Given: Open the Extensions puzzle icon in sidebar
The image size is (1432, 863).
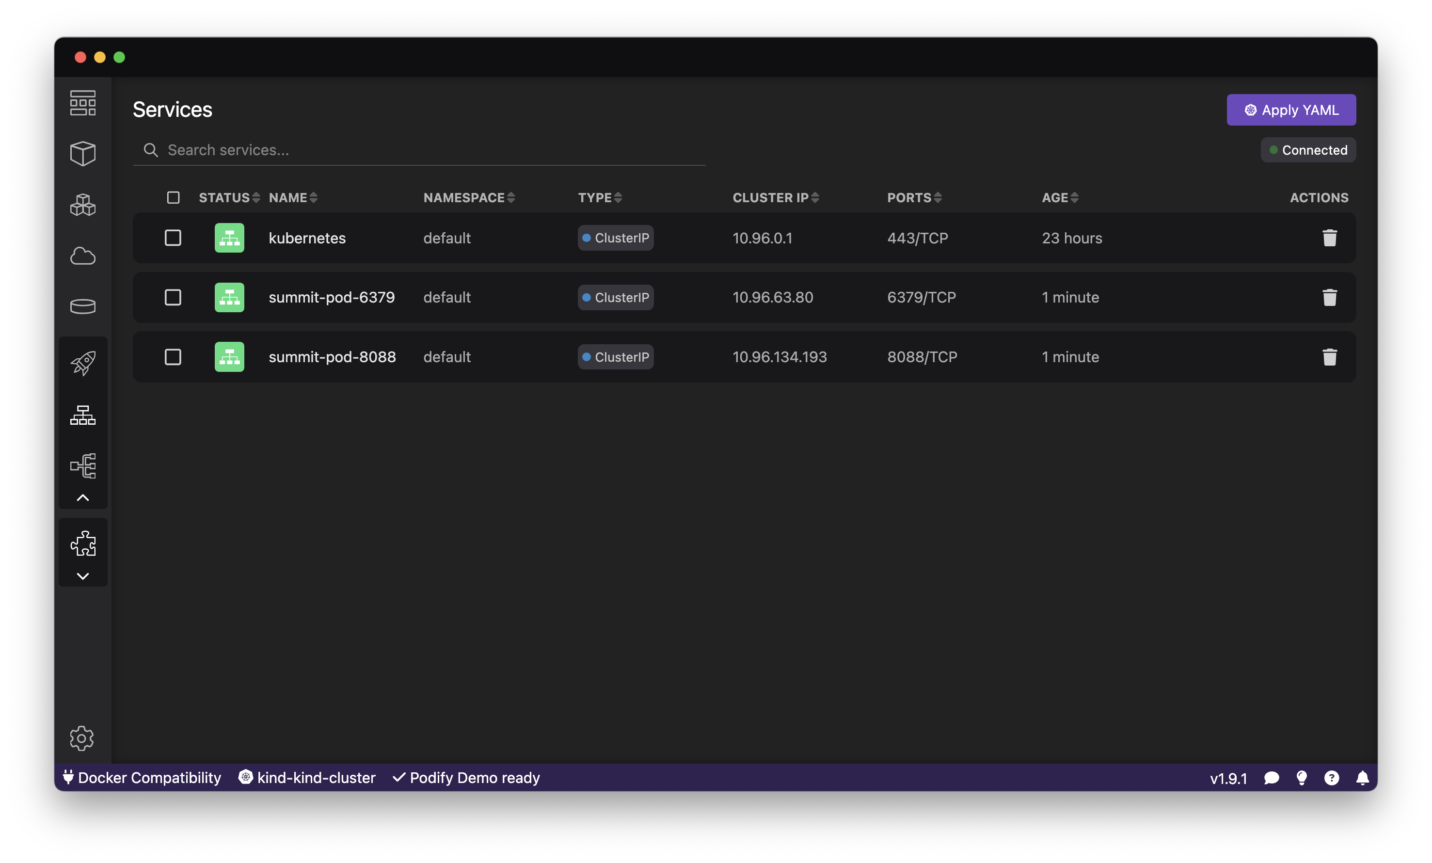Looking at the screenshot, I should (82, 543).
